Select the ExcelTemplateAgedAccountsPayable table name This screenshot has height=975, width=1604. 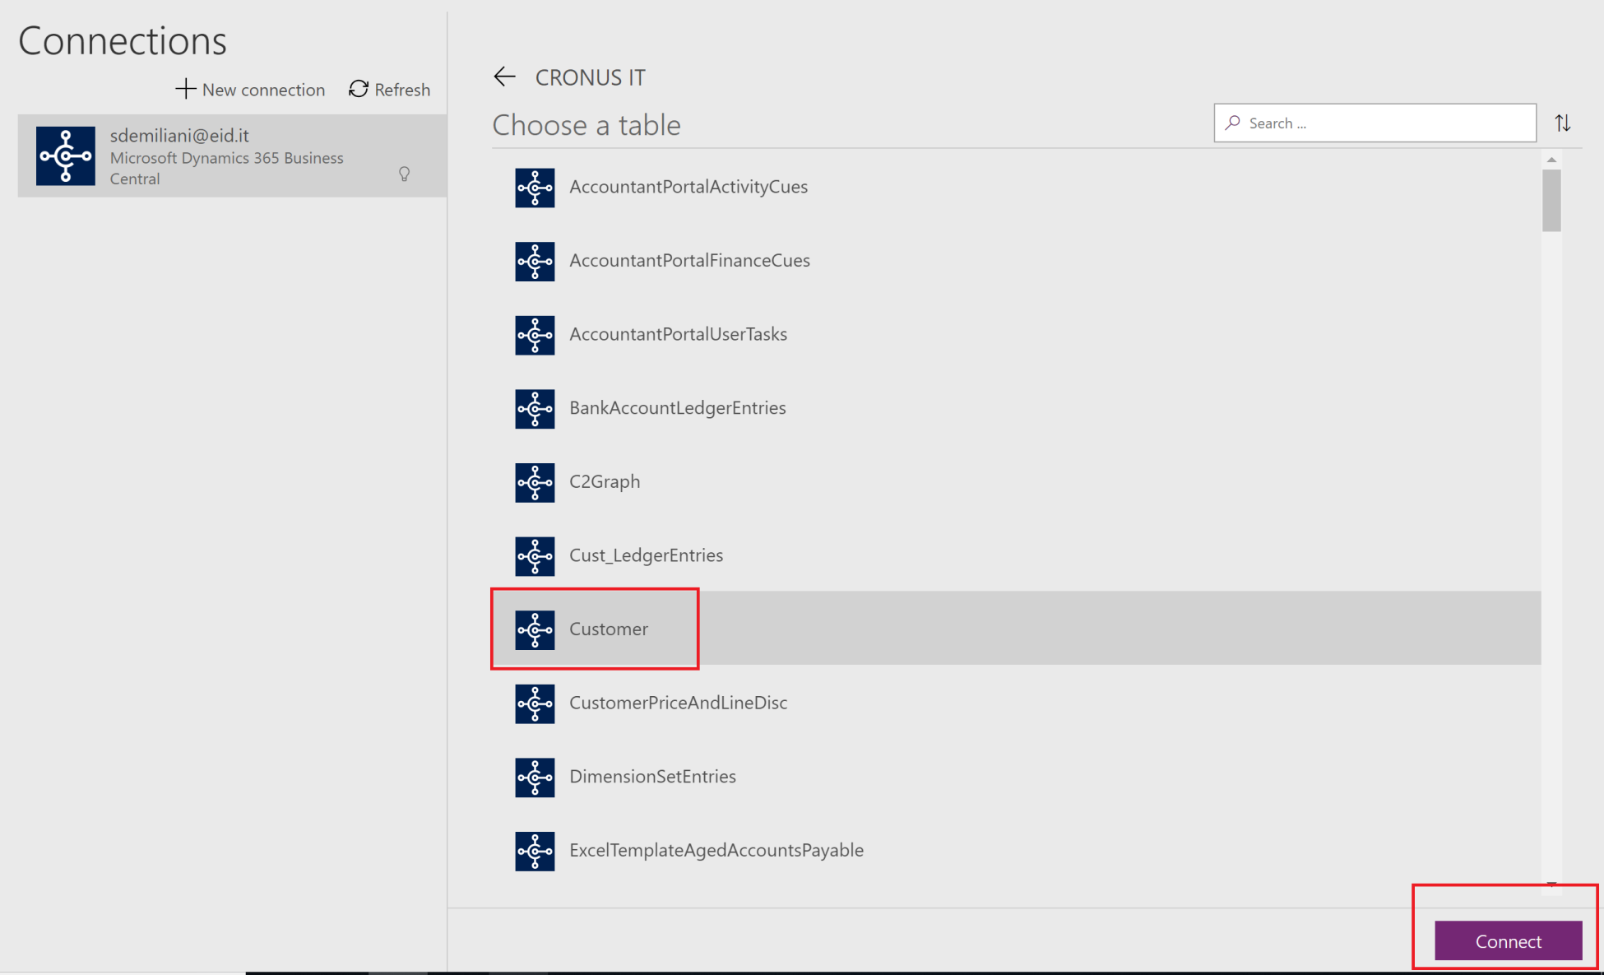pos(716,850)
